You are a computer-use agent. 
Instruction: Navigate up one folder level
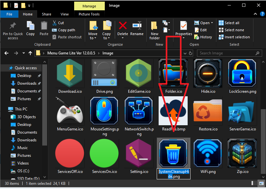tap(30, 53)
